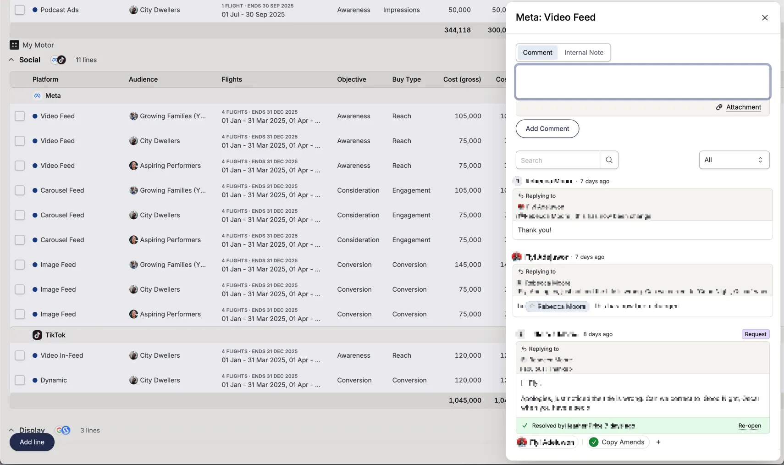Click the Meta platform group icon

37,96
